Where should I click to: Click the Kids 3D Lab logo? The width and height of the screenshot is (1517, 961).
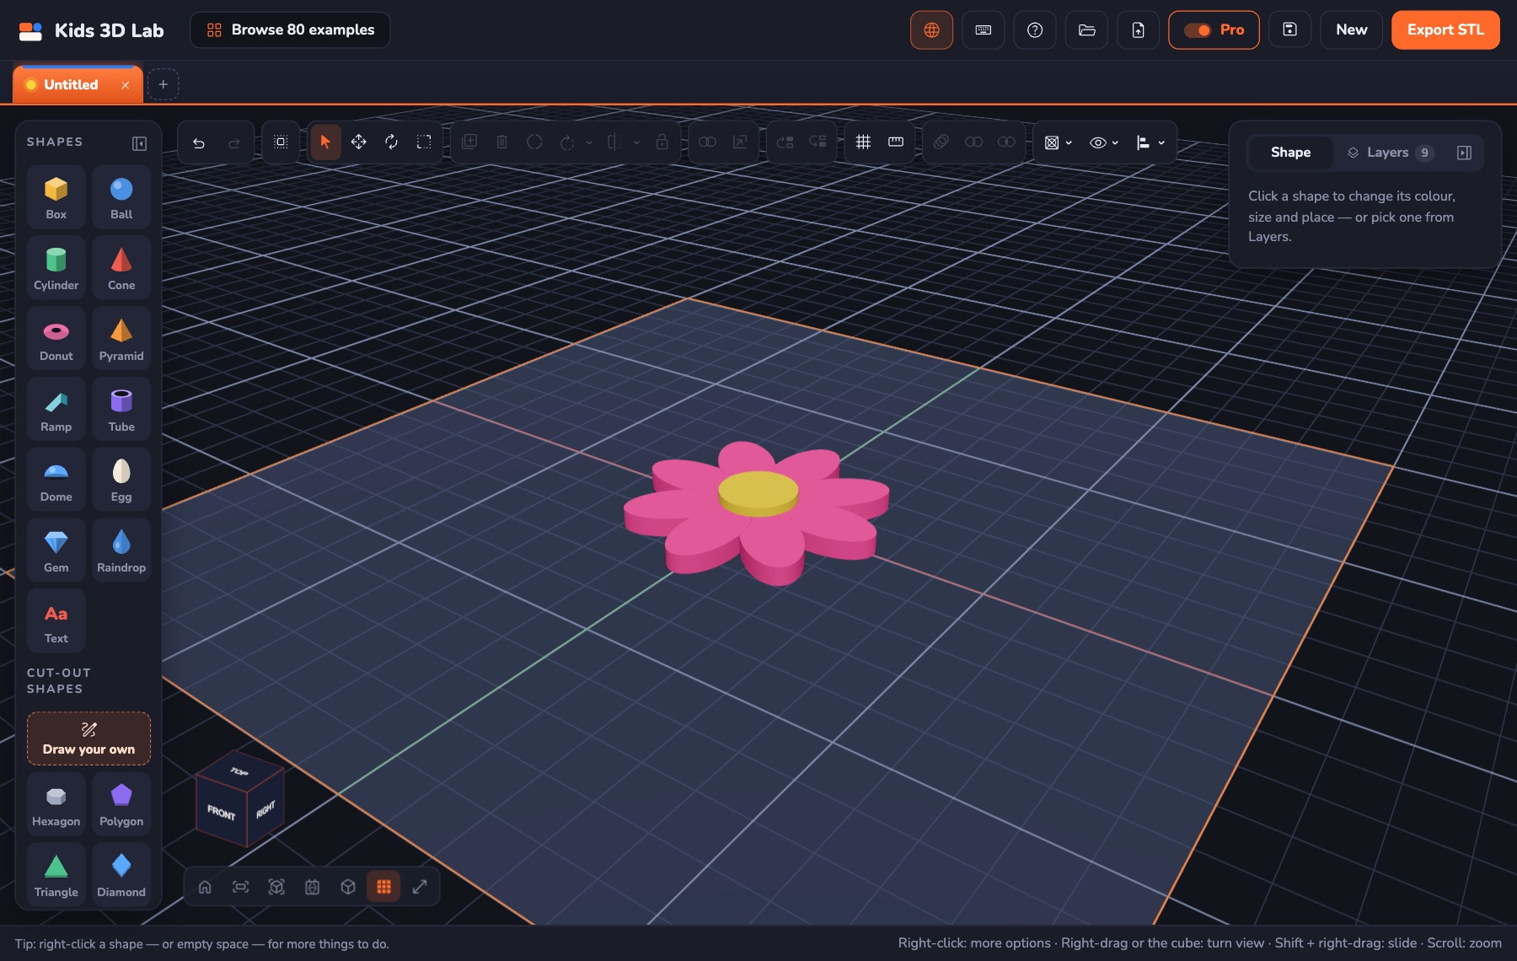click(91, 30)
